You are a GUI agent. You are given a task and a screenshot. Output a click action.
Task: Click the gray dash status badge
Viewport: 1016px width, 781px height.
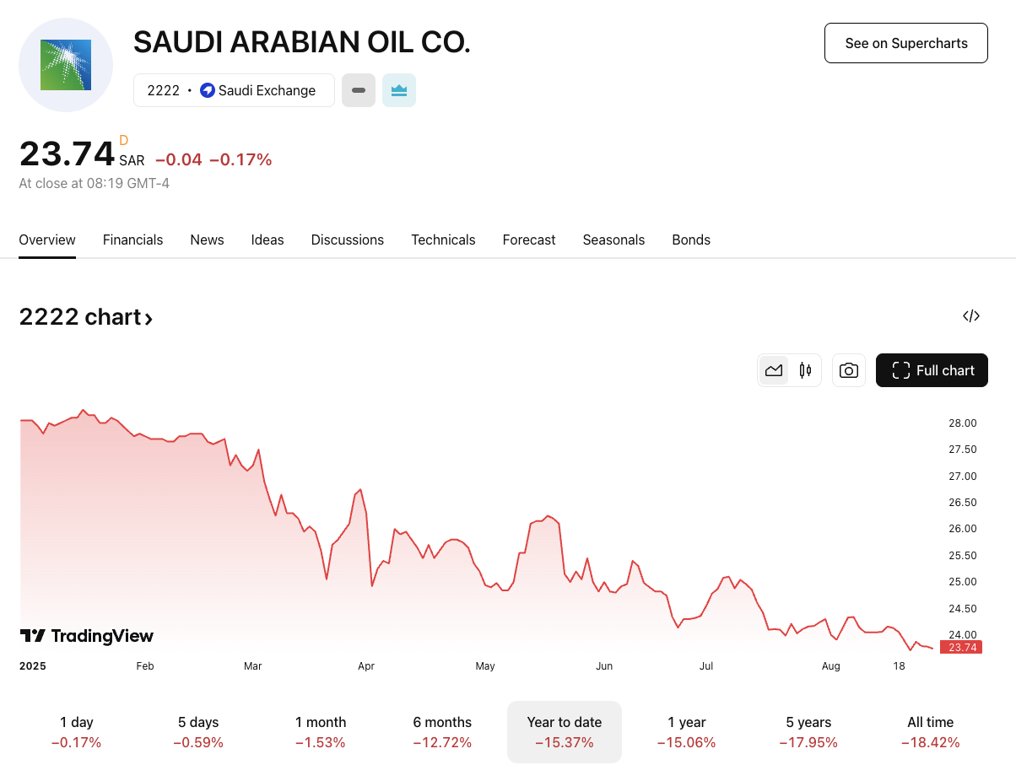359,90
